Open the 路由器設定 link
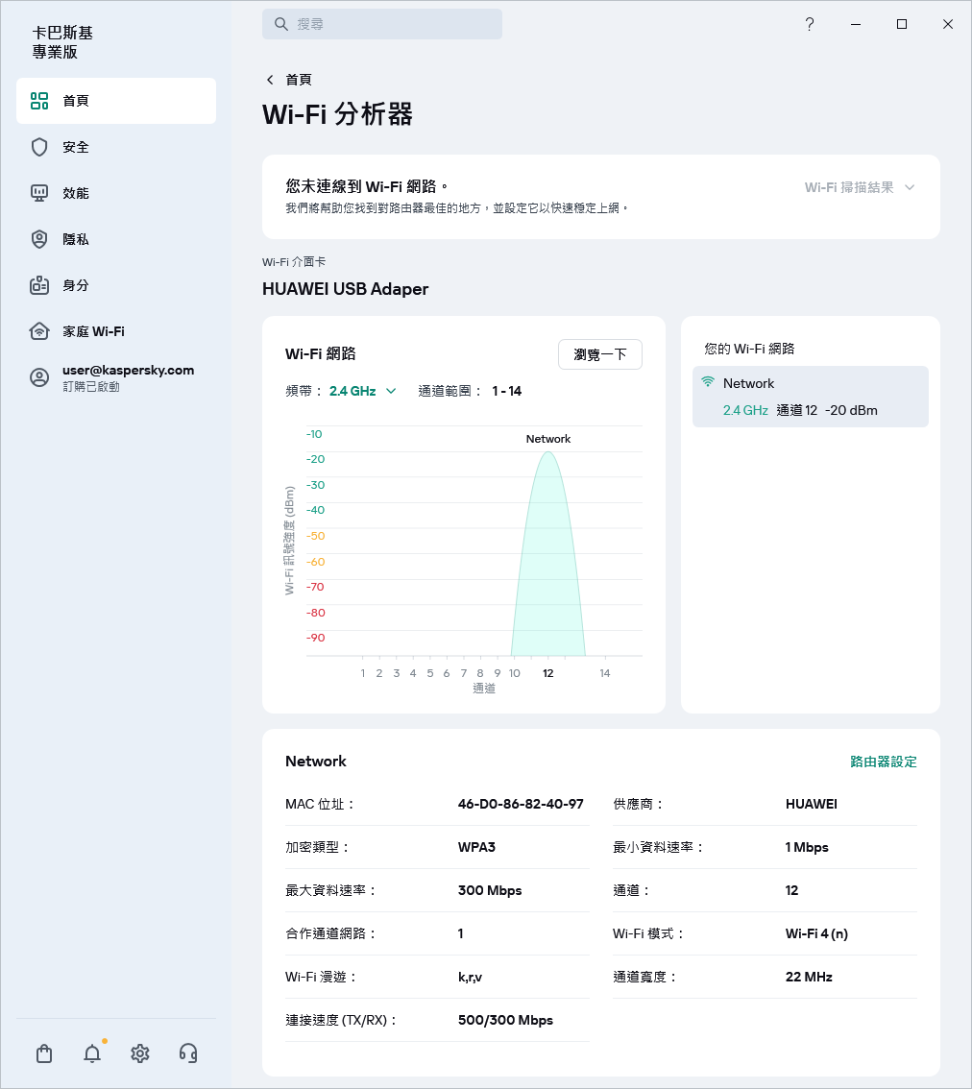Screen dimensions: 972x1089 click(x=881, y=760)
